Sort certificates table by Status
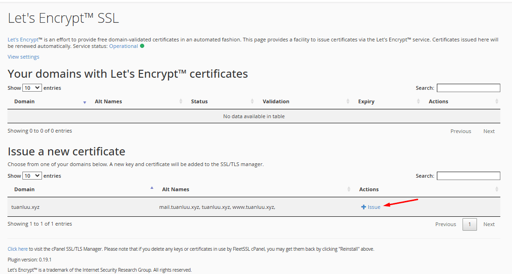512x274 pixels. [199, 101]
